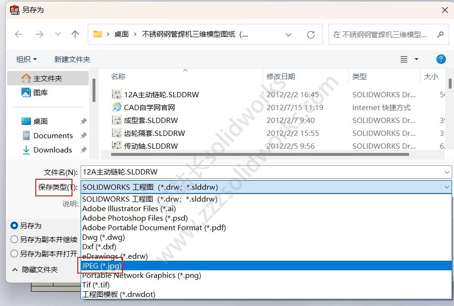Open help with the question mark icon
Image resolution: width=454 pixels, height=306 pixels.
click(x=441, y=60)
